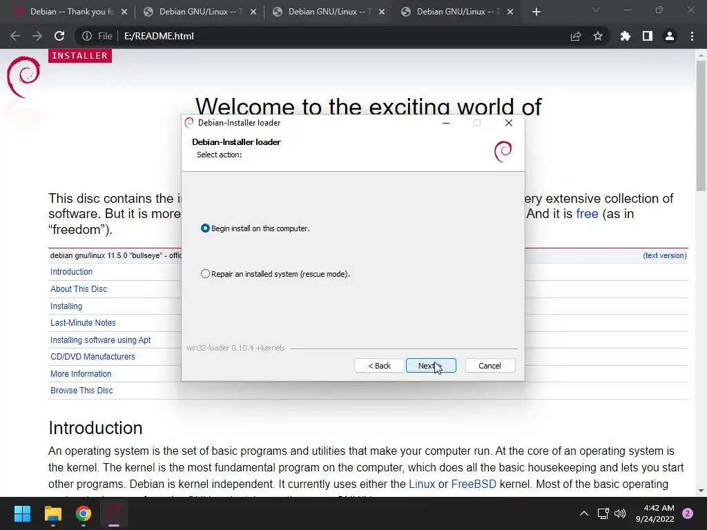Click Chrome forward navigation arrow
This screenshot has height=530, width=707.
(37, 36)
